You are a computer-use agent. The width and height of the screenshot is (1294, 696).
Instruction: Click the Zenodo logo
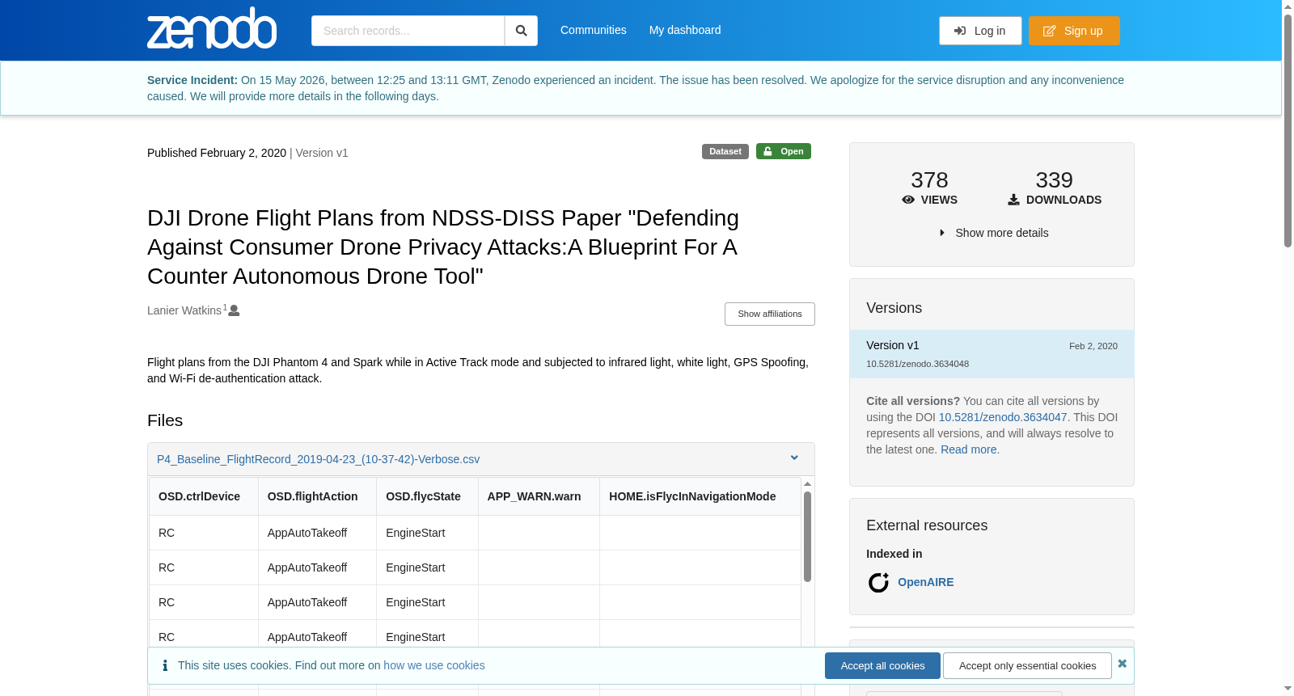212,28
